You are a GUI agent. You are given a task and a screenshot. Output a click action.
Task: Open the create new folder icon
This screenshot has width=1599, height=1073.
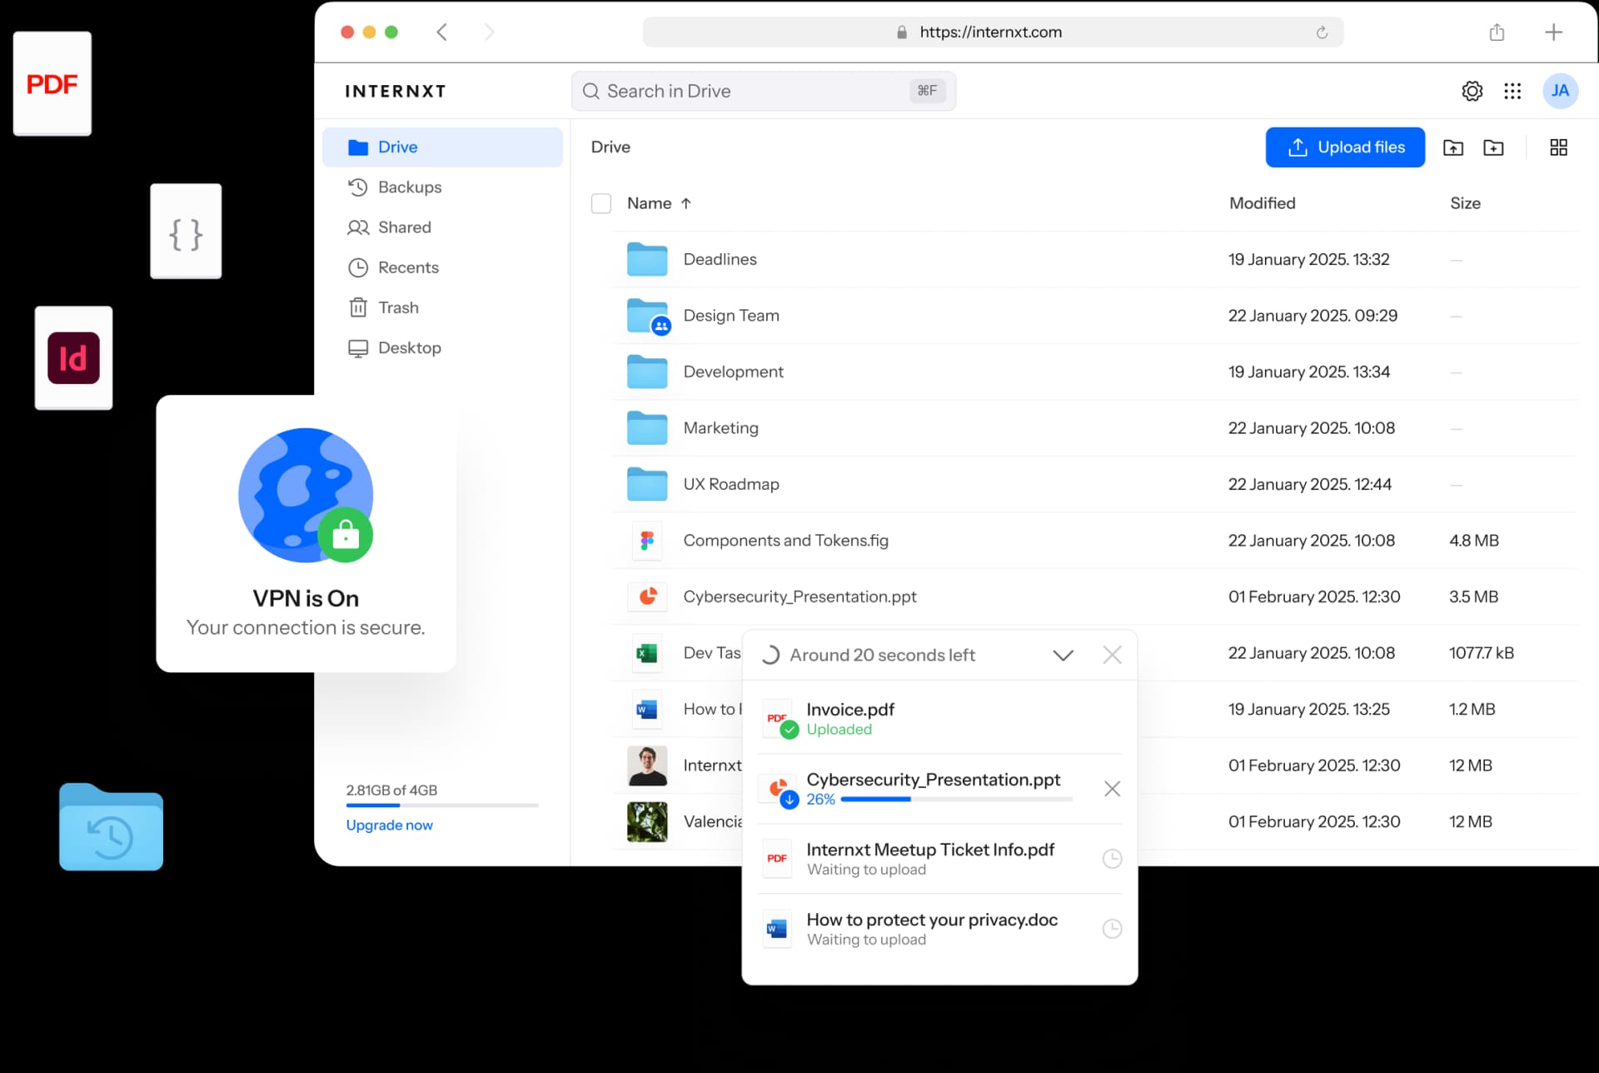pyautogui.click(x=1493, y=147)
